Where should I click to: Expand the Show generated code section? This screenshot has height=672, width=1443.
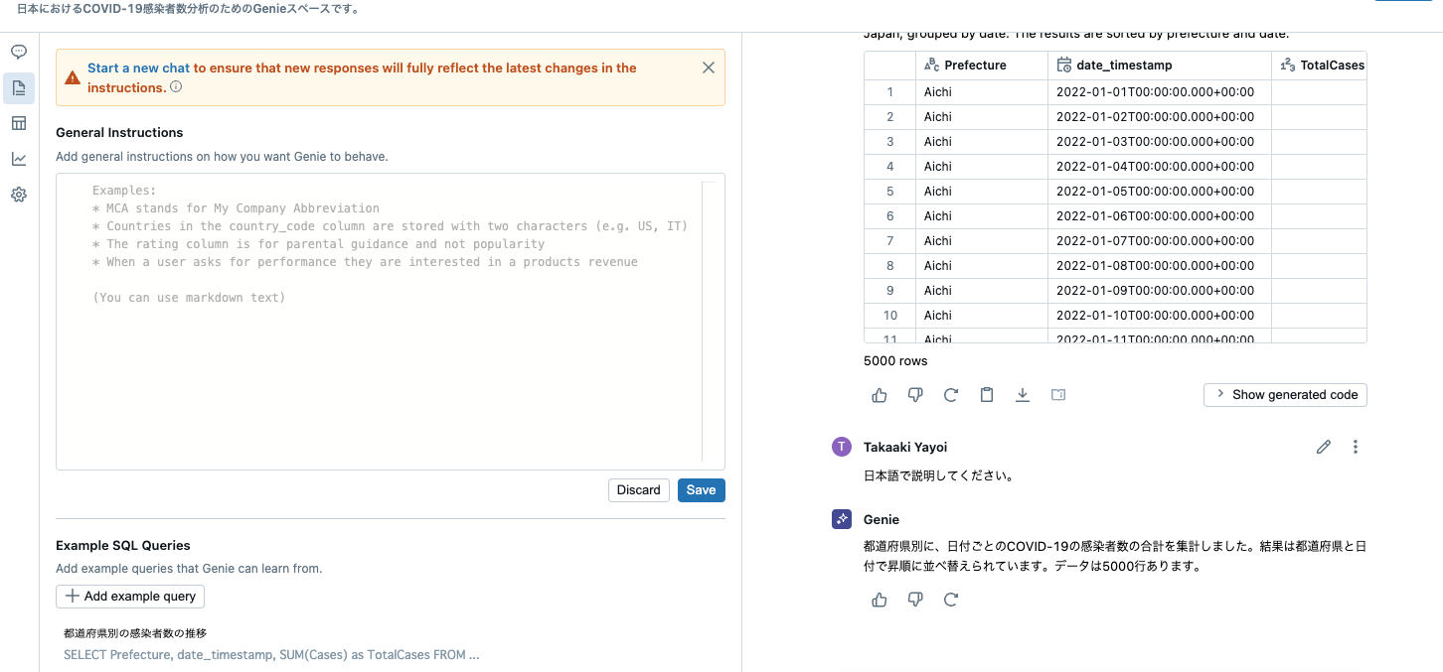(x=1285, y=394)
